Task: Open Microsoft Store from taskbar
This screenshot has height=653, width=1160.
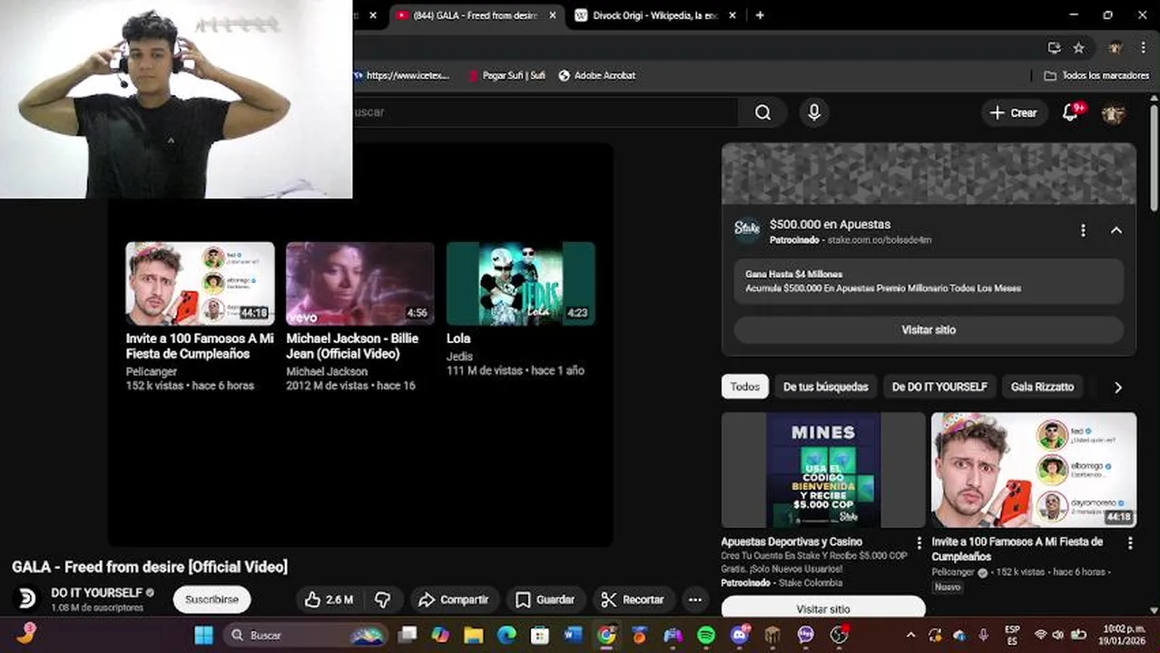Action: [540, 635]
